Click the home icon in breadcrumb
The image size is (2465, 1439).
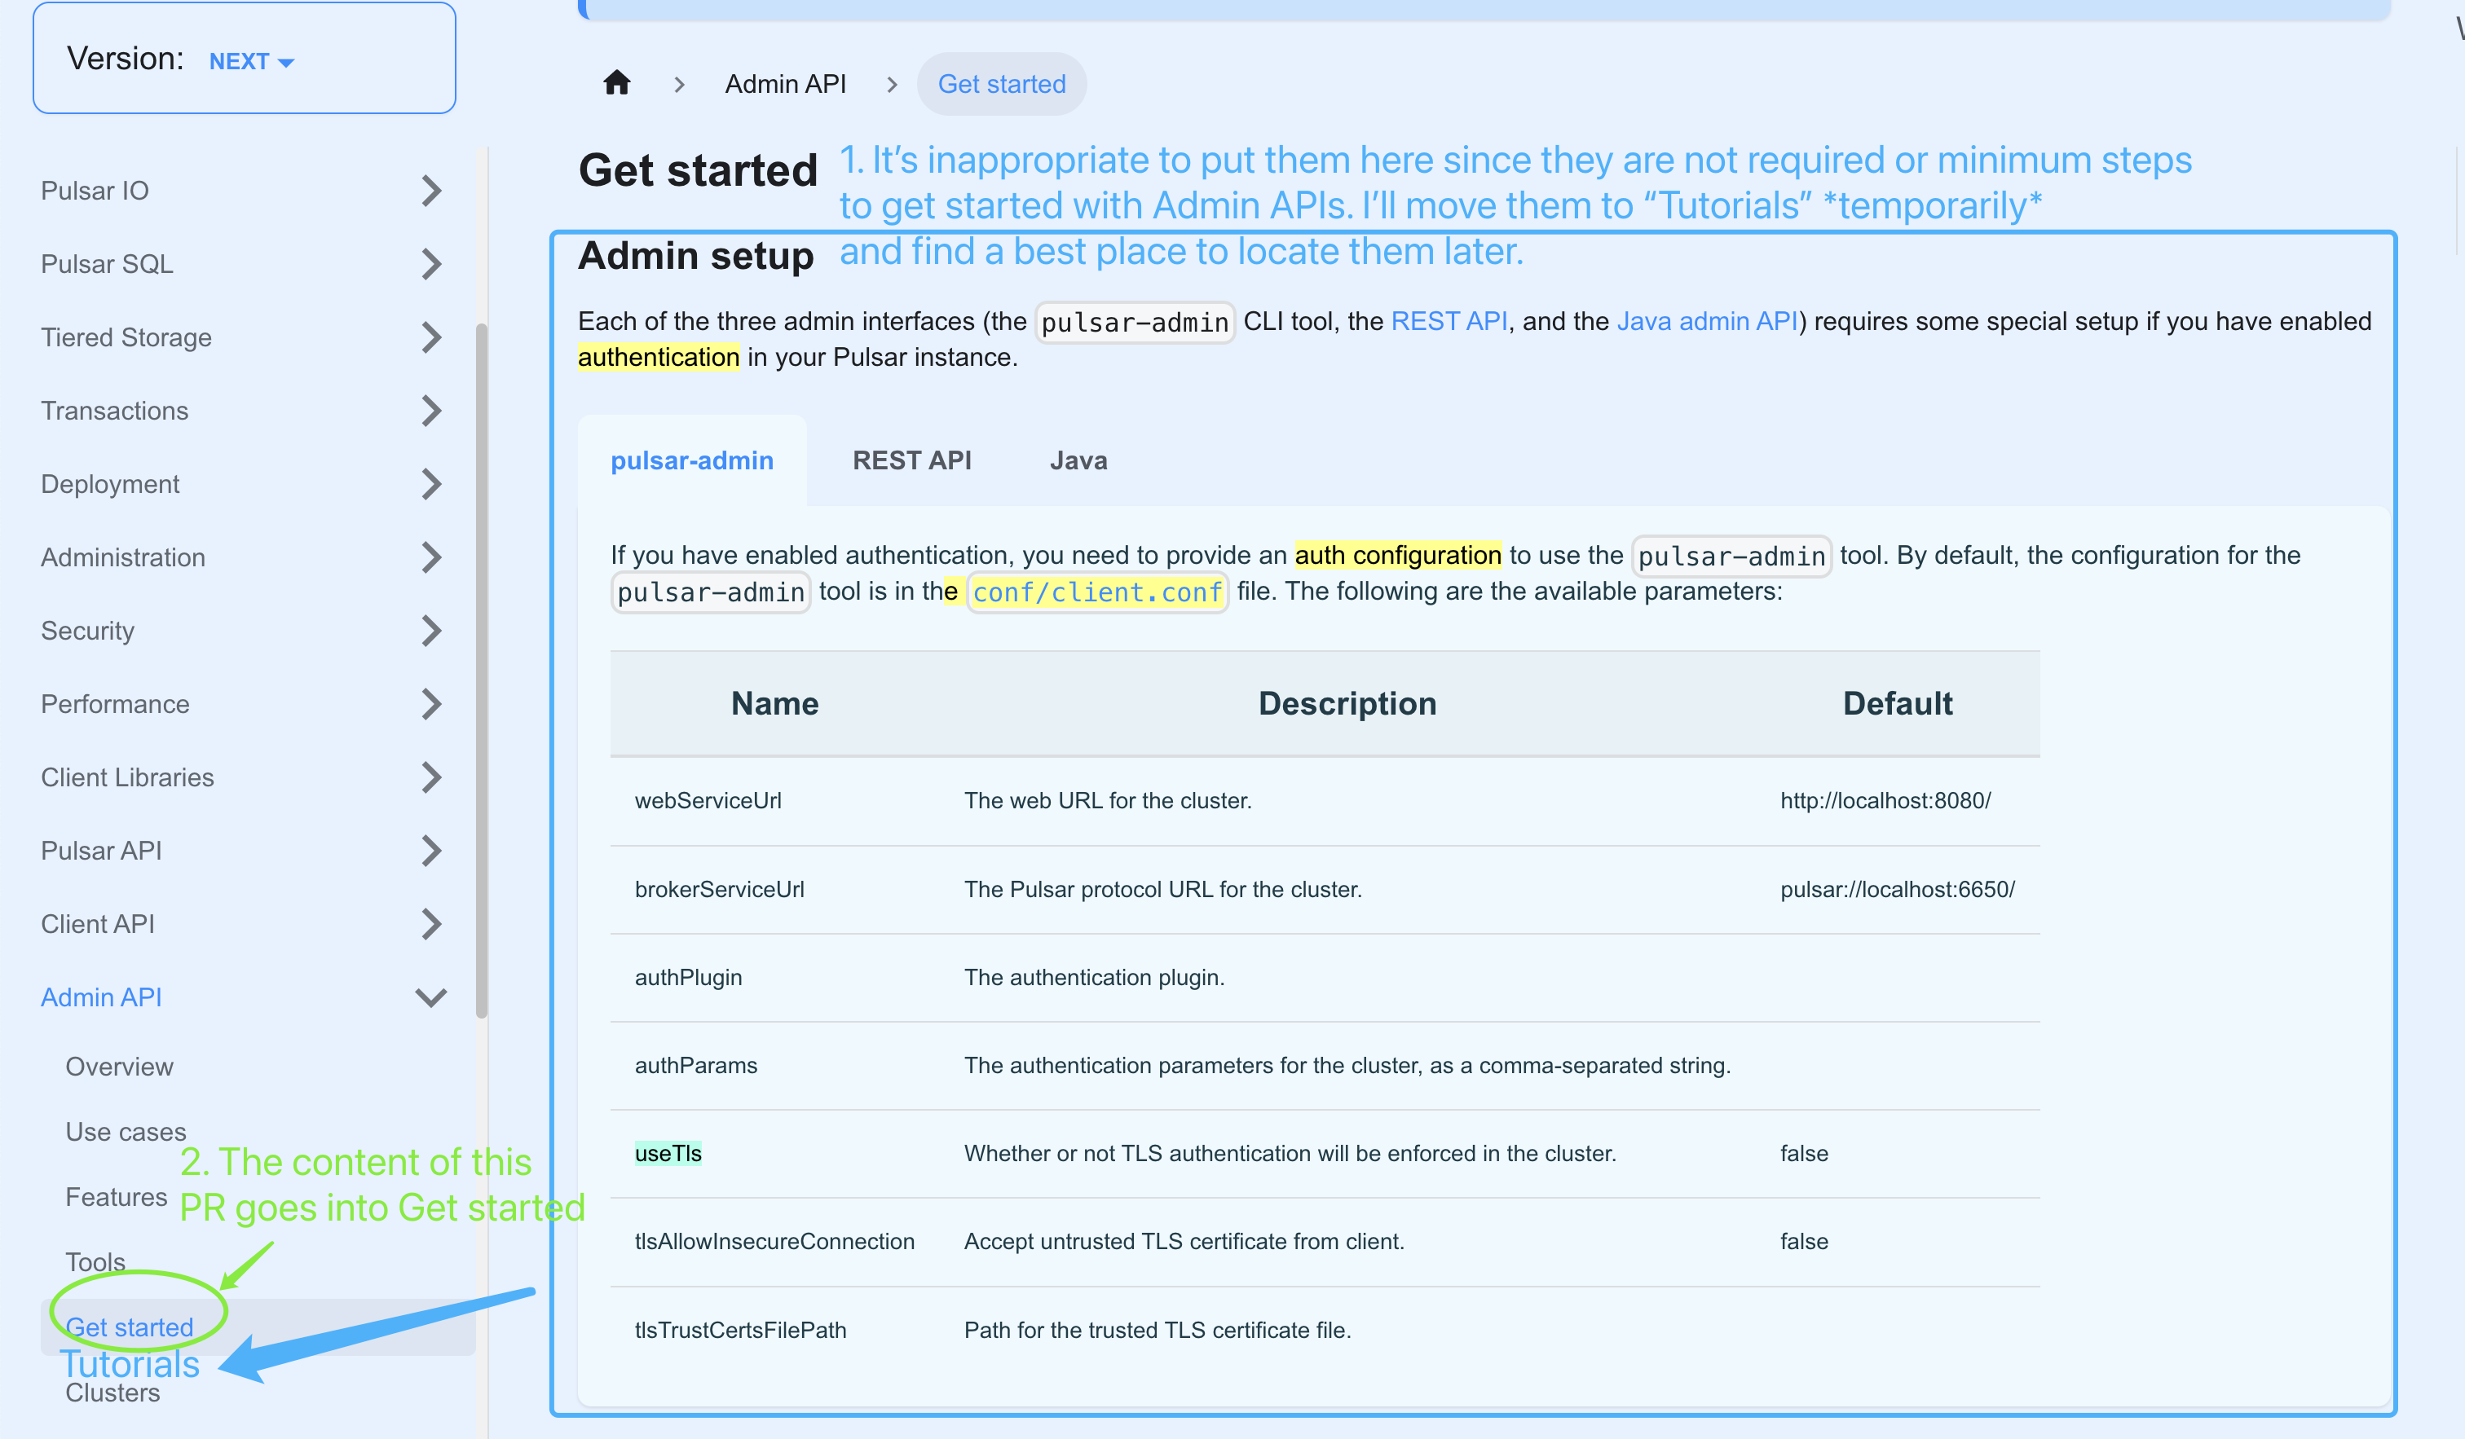[616, 83]
